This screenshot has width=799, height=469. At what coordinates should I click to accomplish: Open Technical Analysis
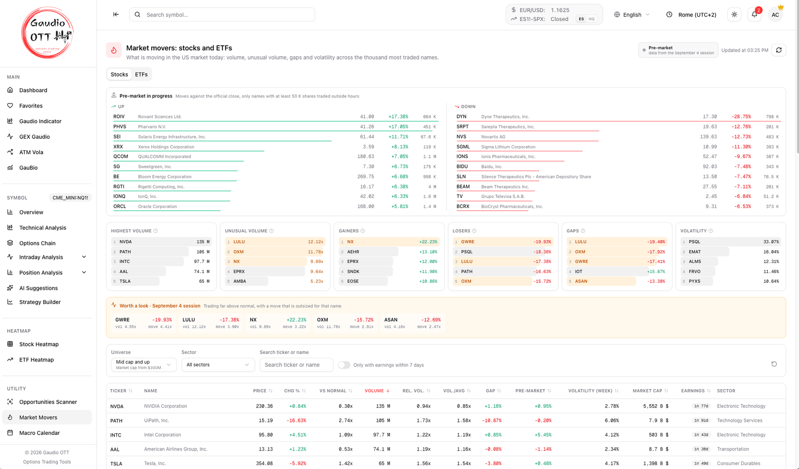[x=47, y=228]
